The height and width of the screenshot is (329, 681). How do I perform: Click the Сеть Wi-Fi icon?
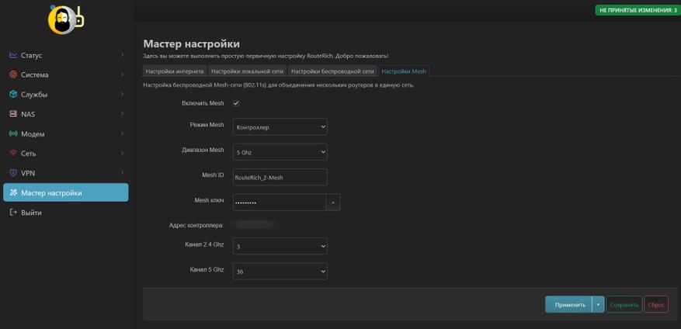[x=13, y=153]
